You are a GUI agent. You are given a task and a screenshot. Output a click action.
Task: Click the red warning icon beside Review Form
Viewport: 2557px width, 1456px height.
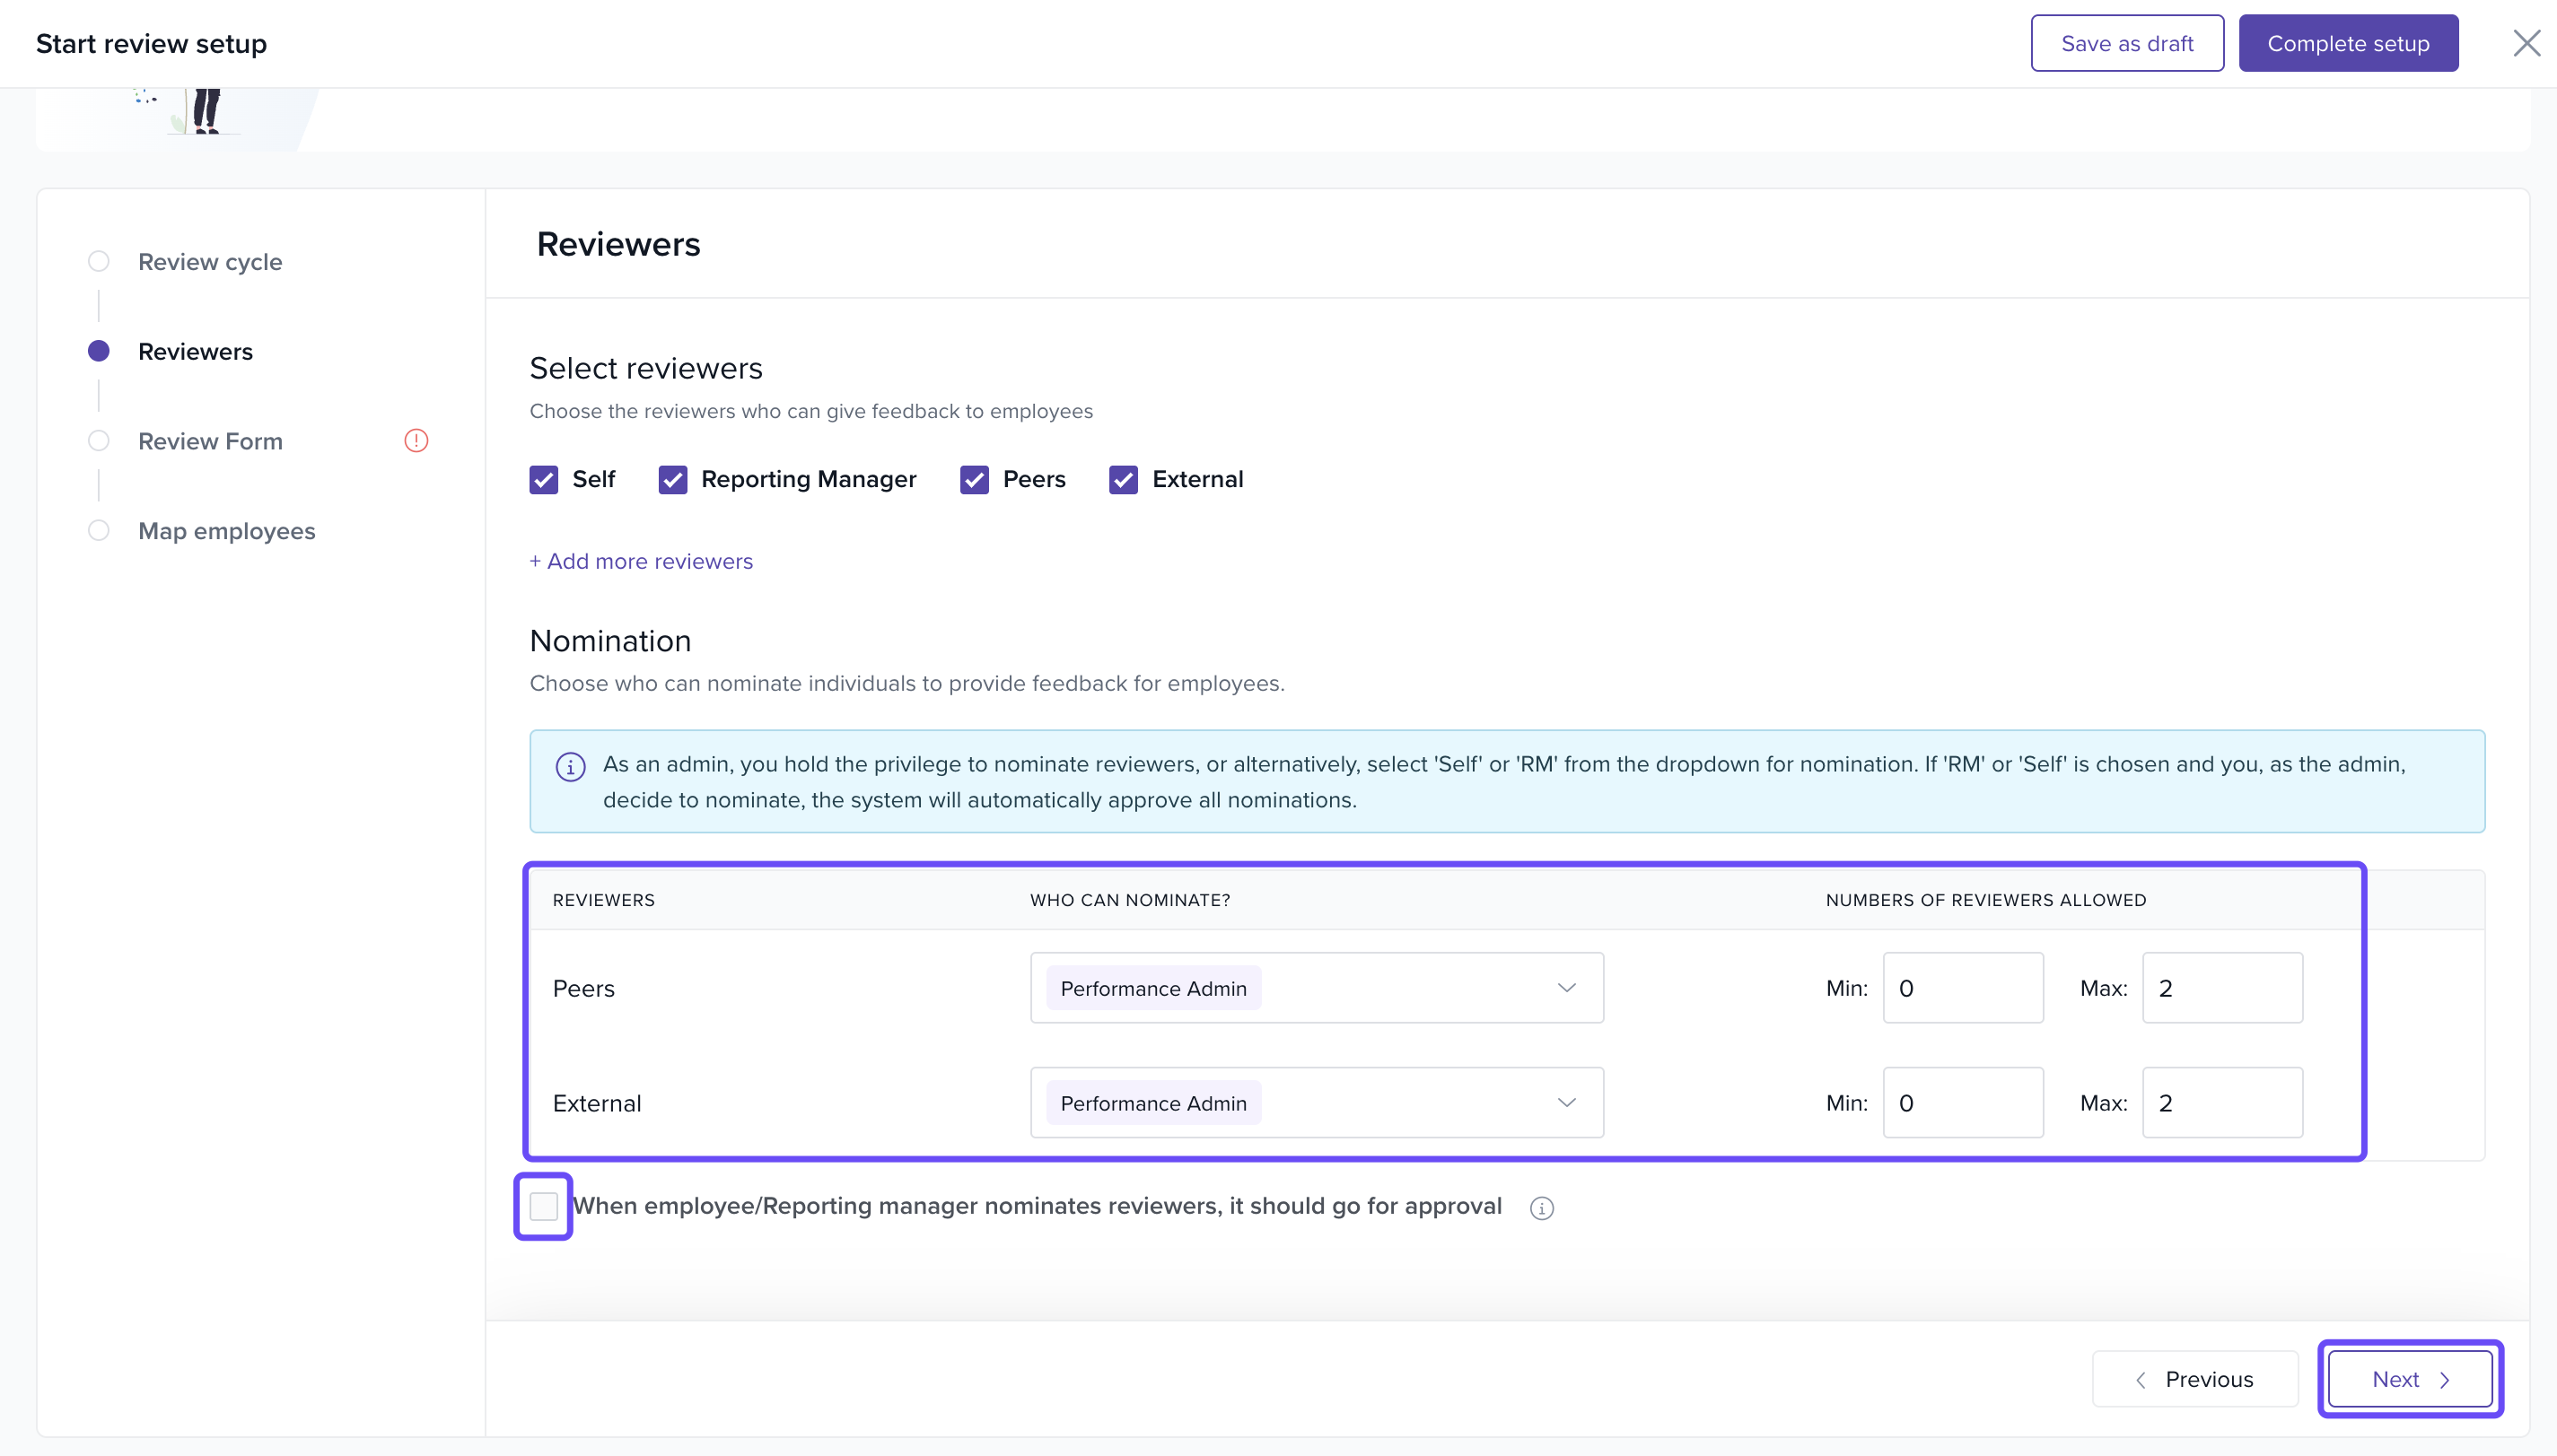click(x=416, y=441)
